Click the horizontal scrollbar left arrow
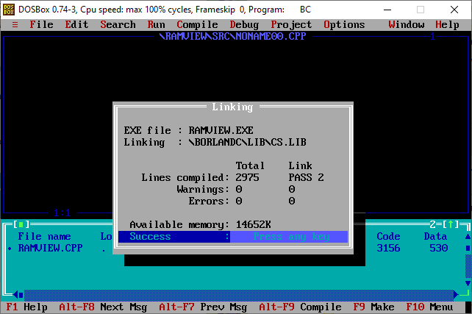This screenshot has width=472, height=314. [x=15, y=295]
